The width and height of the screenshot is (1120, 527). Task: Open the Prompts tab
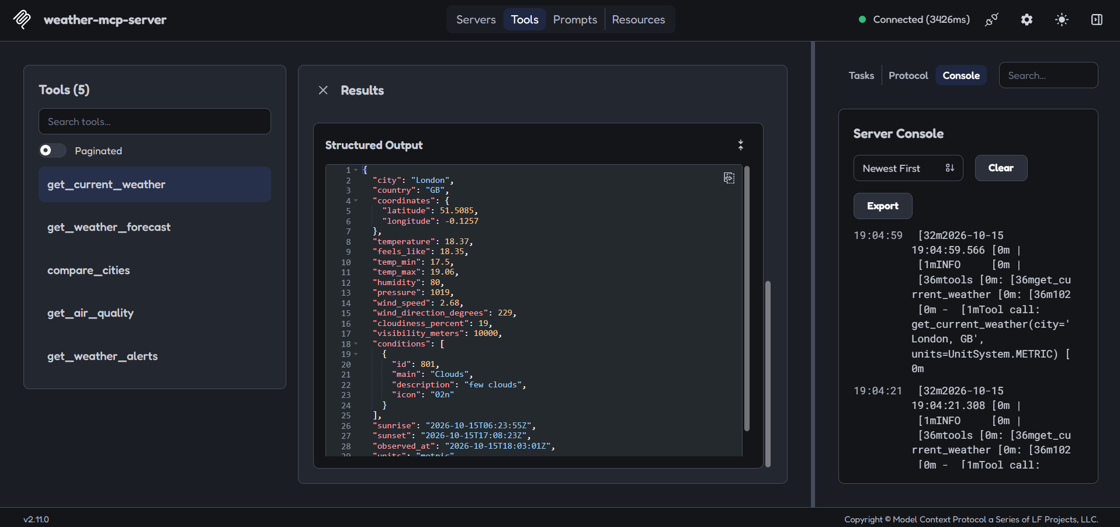coord(575,19)
